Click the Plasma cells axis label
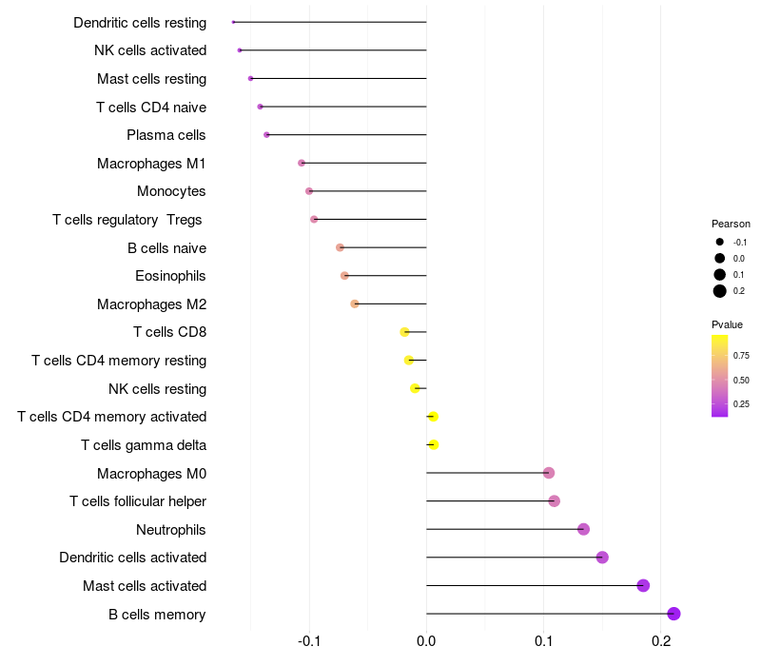The image size is (761, 666). tap(166, 135)
